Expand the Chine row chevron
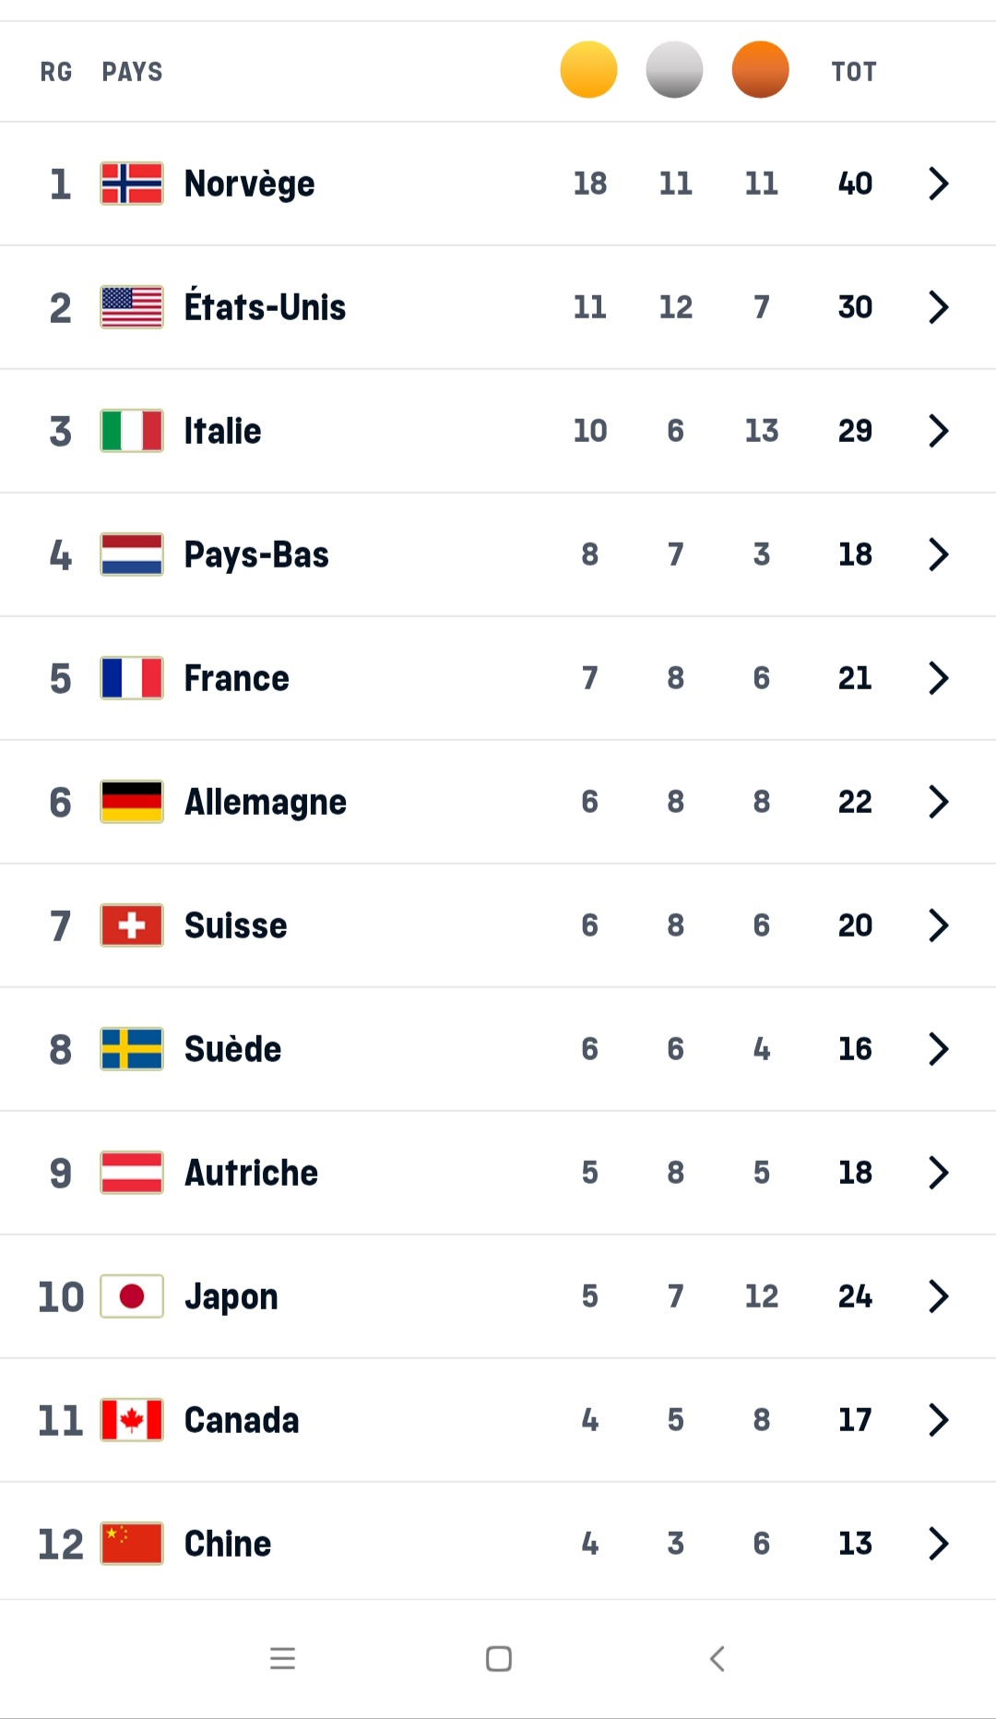The width and height of the screenshot is (996, 1719). coord(938,1544)
